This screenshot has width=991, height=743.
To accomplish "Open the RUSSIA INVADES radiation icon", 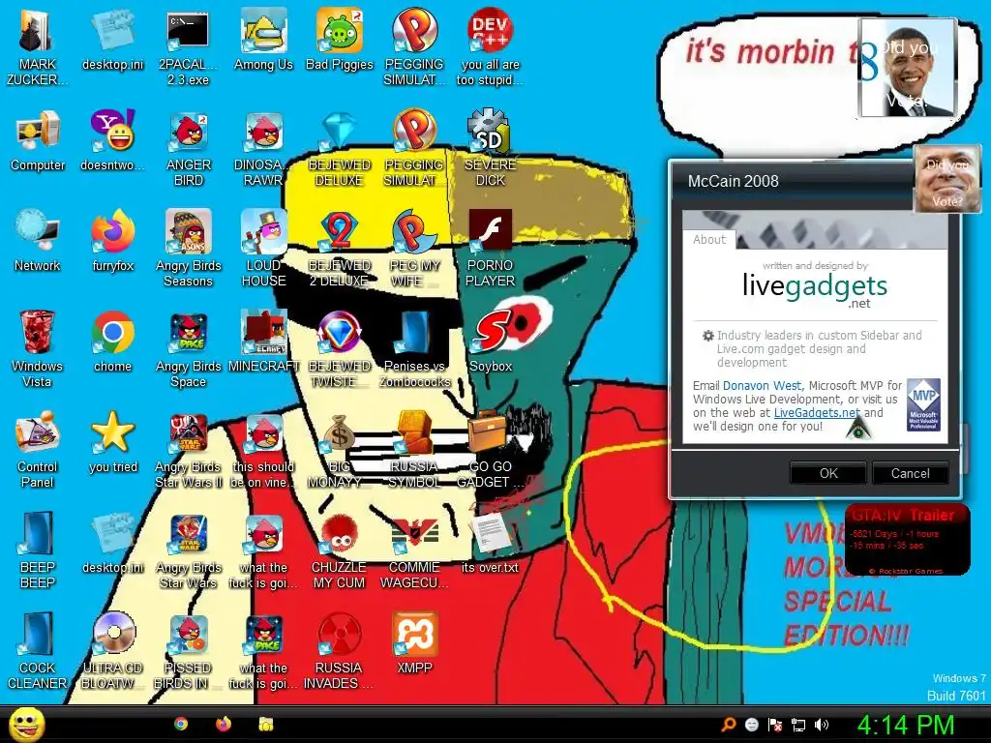I will (339, 650).
